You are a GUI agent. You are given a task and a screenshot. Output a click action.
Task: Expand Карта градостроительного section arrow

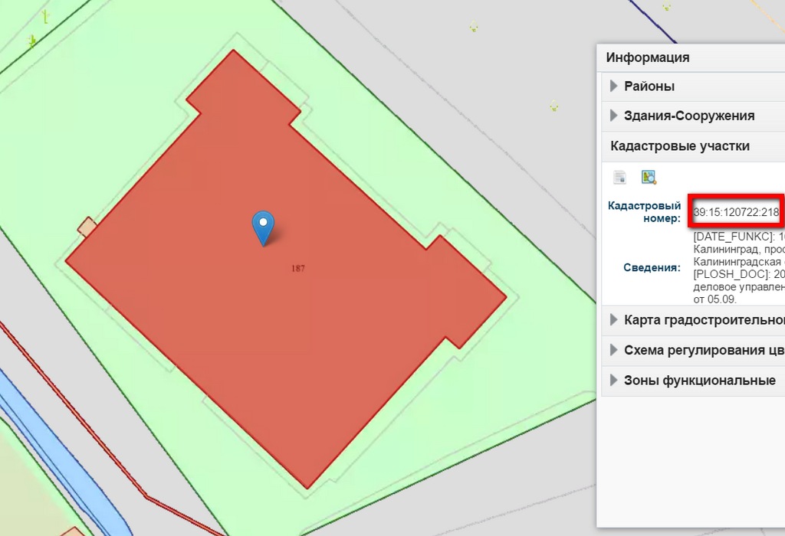613,319
